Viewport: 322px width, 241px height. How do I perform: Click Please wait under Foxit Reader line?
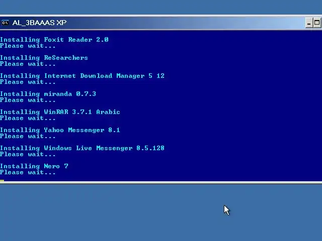28,46
